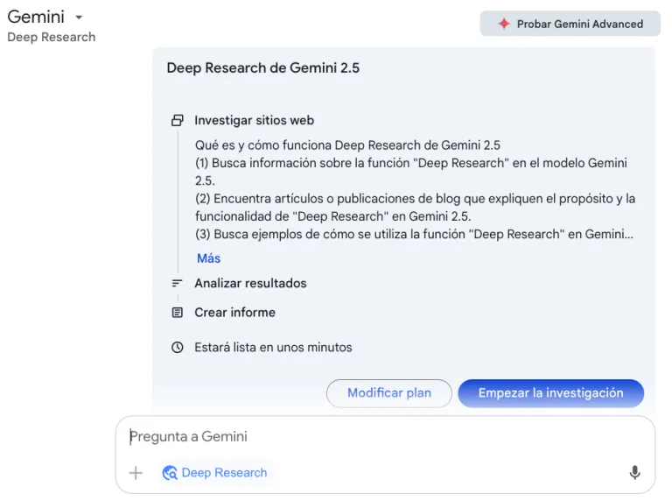Select the Analizar resultados step label

tap(250, 283)
